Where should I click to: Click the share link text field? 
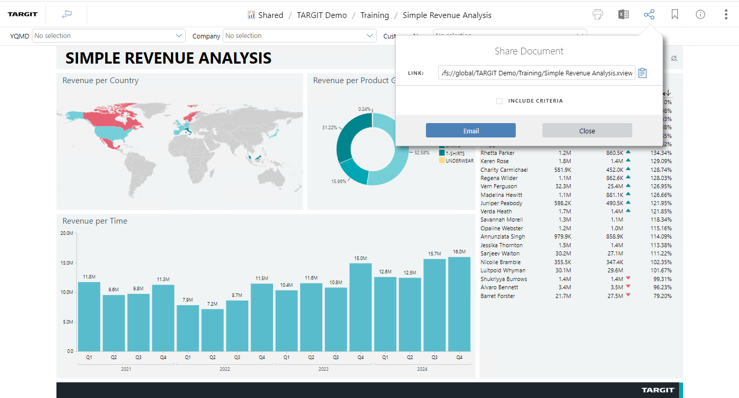coord(537,73)
